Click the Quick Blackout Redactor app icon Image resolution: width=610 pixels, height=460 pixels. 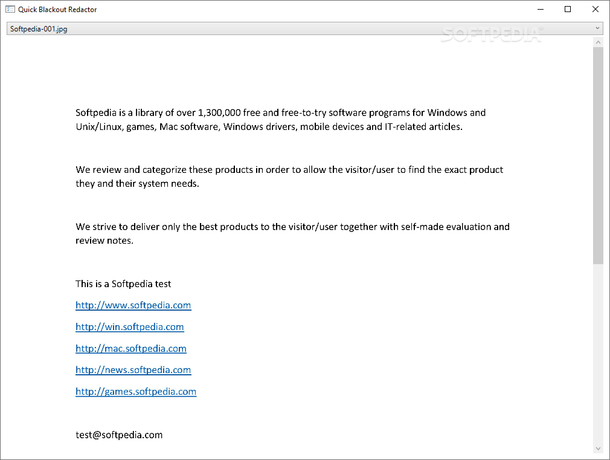tap(10, 9)
